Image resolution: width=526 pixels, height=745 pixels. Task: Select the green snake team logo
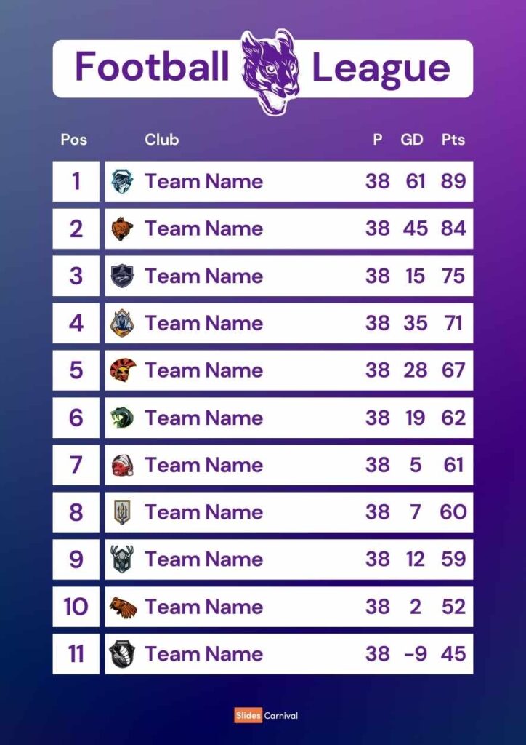122,418
